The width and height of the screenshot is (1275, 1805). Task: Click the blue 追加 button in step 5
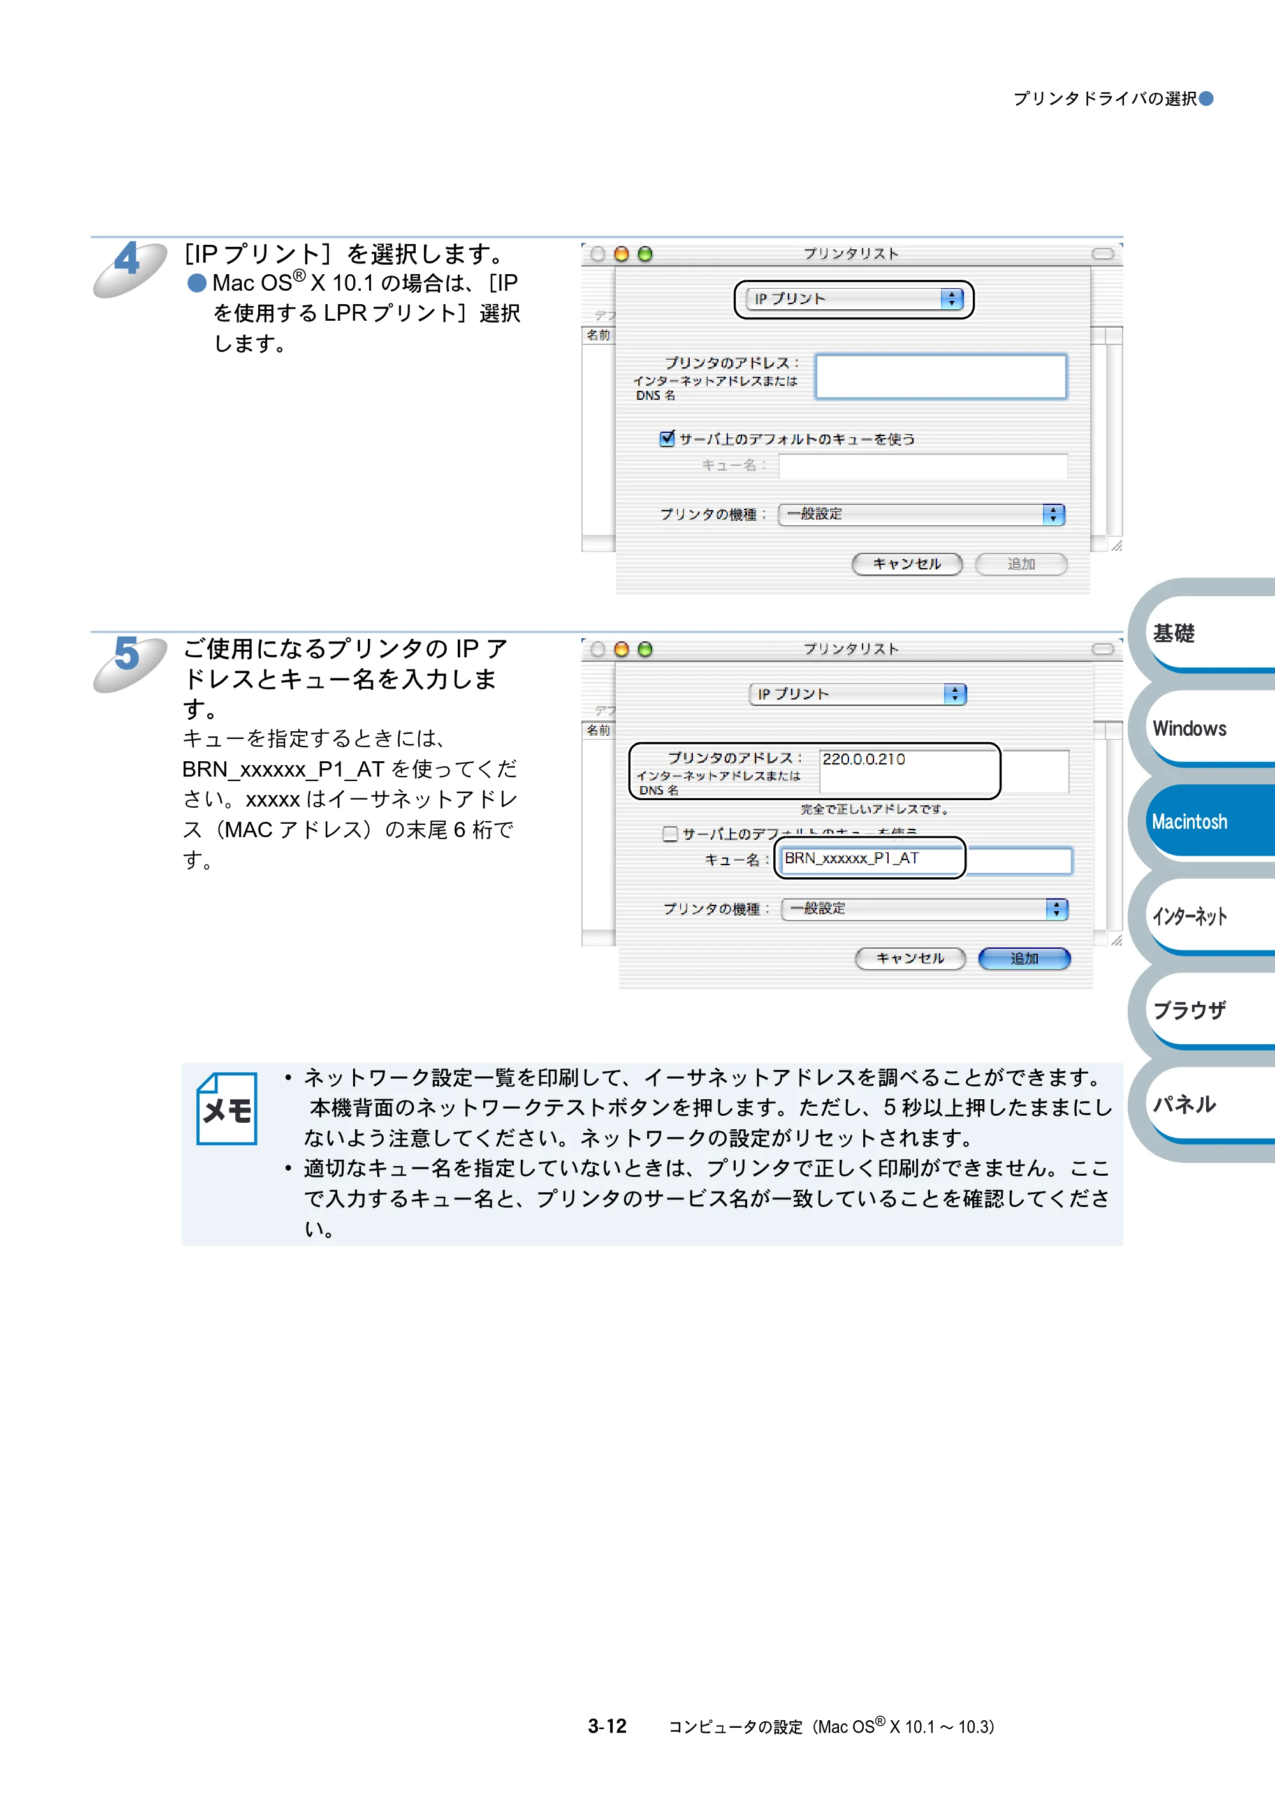point(1024,958)
